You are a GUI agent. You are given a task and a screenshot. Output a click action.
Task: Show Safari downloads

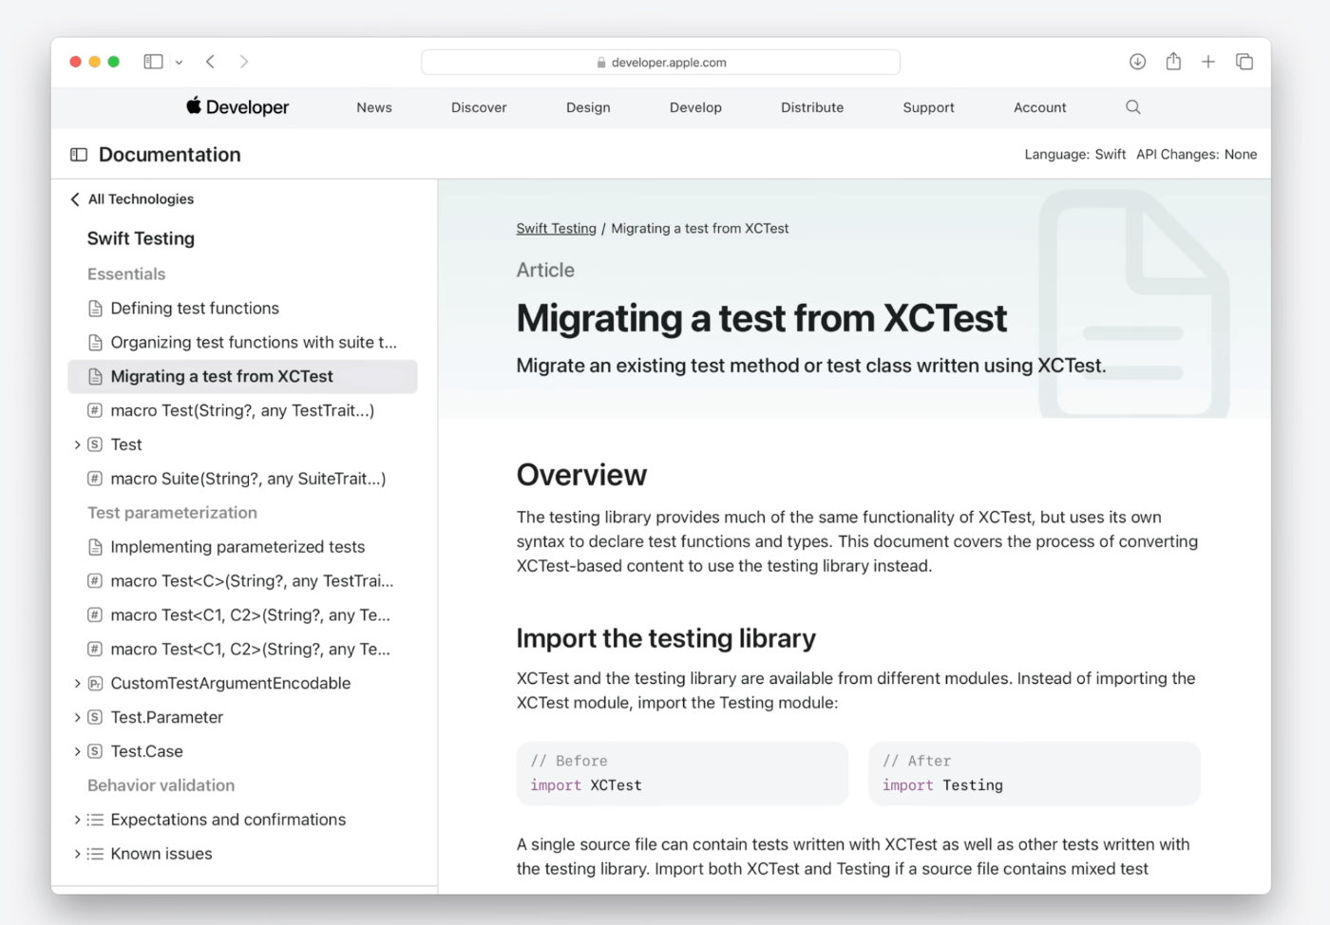pos(1137,62)
